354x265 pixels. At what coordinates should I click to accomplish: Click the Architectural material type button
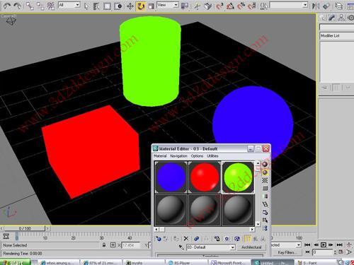point(251,247)
